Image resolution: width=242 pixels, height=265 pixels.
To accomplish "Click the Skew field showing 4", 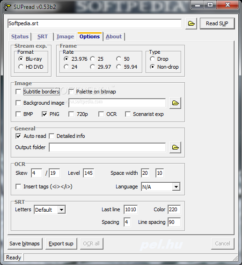I will (x=37, y=173).
